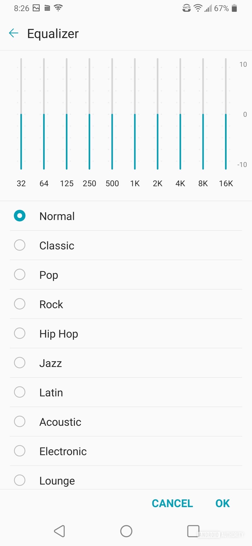Image resolution: width=252 pixels, height=546 pixels.
Task: Switch to the Jazz preset
Action: pos(20,363)
